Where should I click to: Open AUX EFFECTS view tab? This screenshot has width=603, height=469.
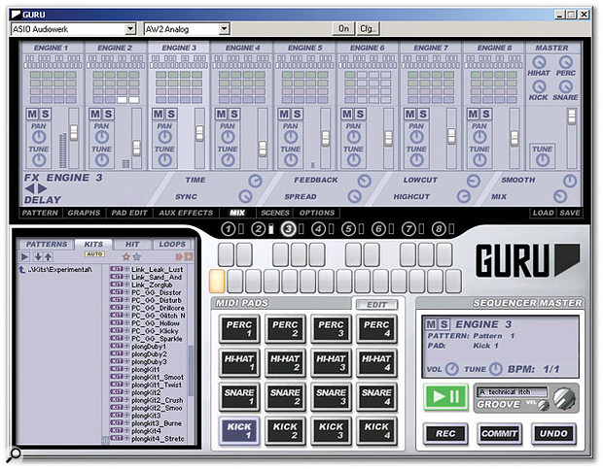click(186, 213)
